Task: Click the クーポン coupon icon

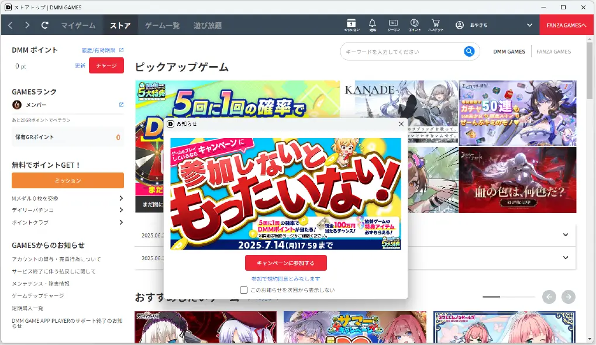Action: [x=394, y=25]
